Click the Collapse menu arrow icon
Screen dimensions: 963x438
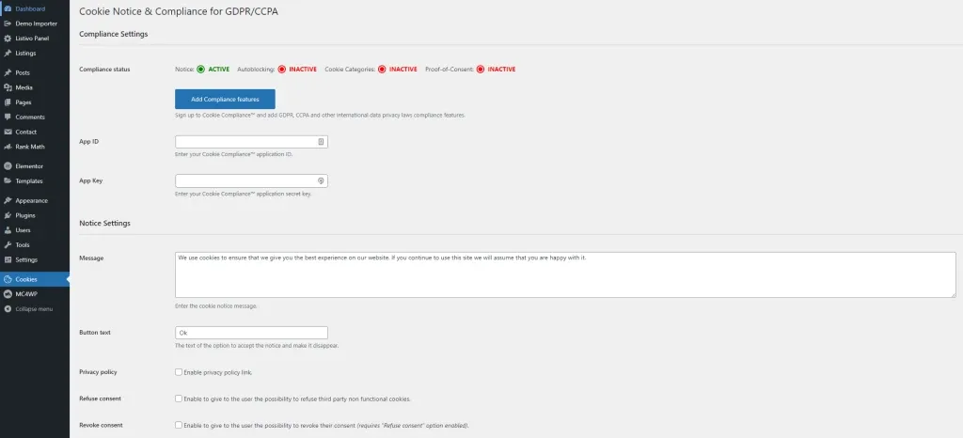[x=8, y=308]
